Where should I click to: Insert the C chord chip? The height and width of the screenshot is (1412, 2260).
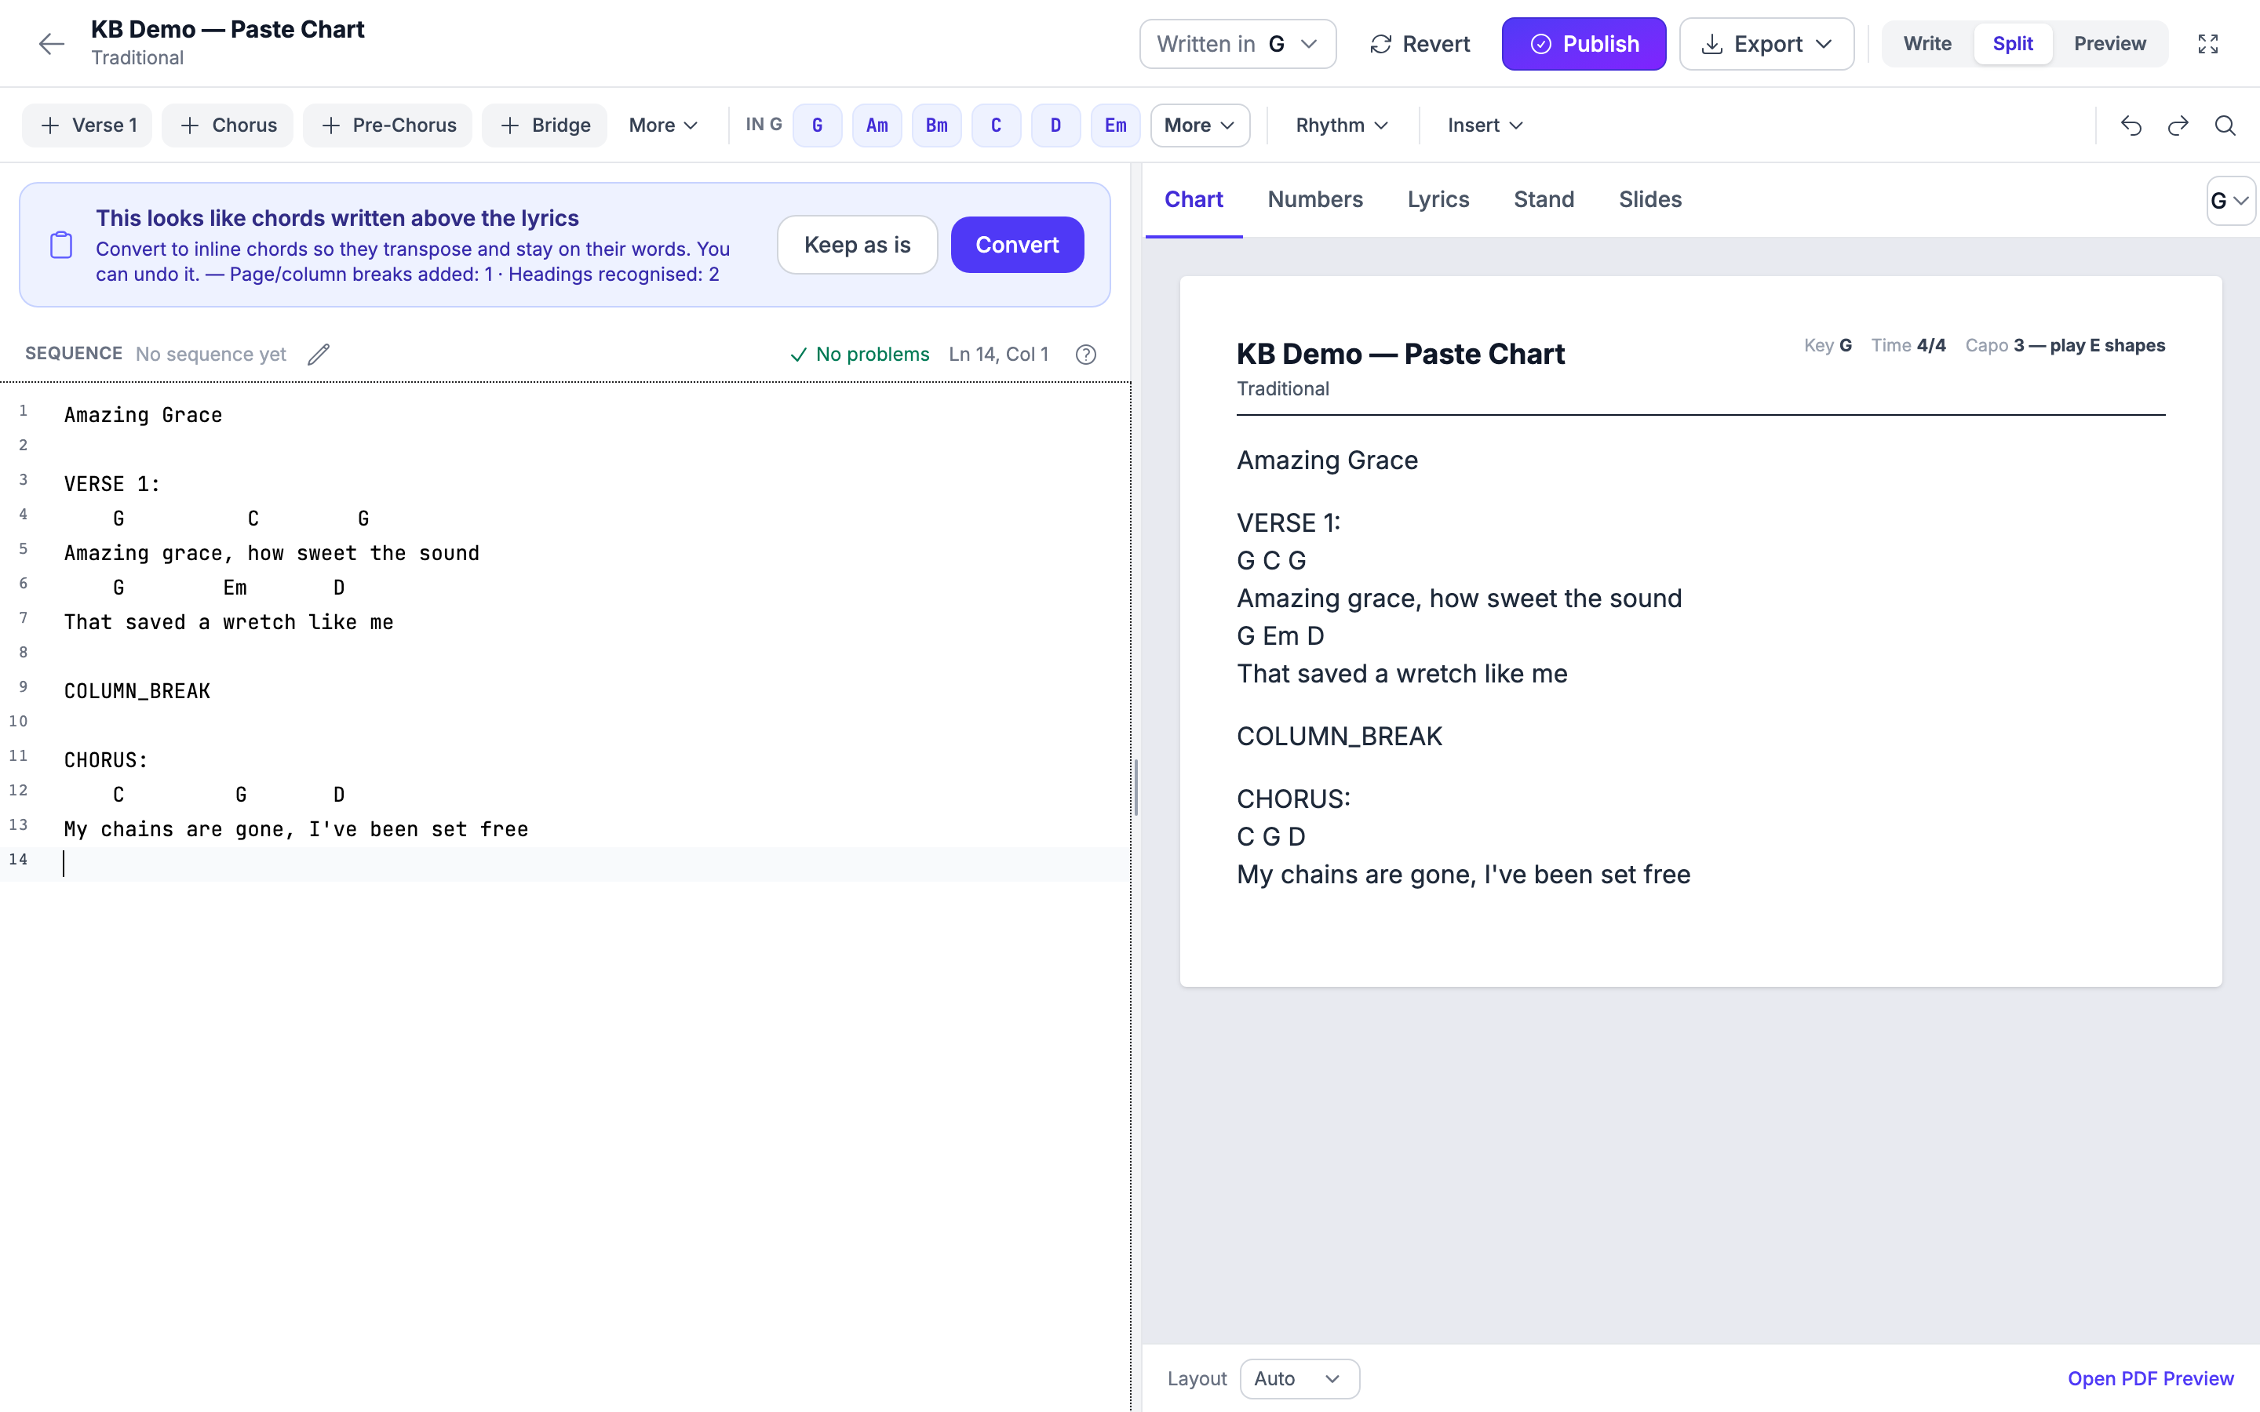[x=997, y=126]
